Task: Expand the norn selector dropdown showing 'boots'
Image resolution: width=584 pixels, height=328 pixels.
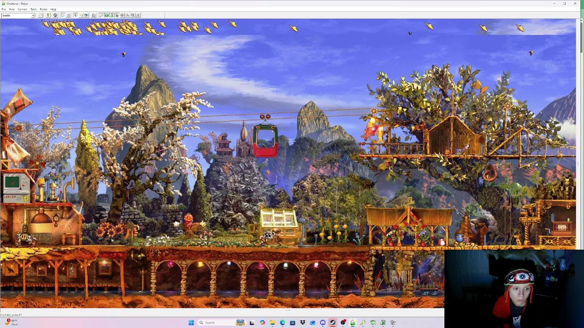Action: [33, 15]
